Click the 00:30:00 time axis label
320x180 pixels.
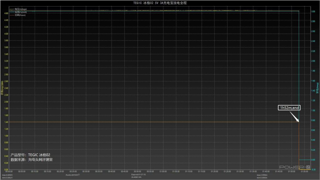[86, 172]
